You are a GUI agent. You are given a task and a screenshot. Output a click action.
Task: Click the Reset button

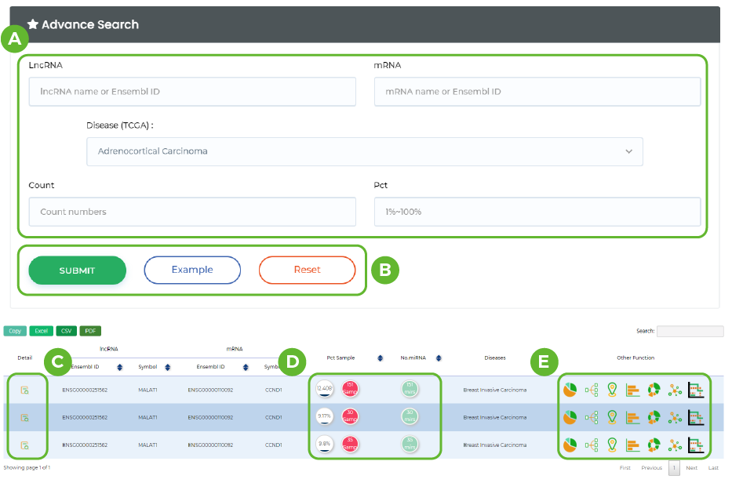pyautogui.click(x=307, y=270)
